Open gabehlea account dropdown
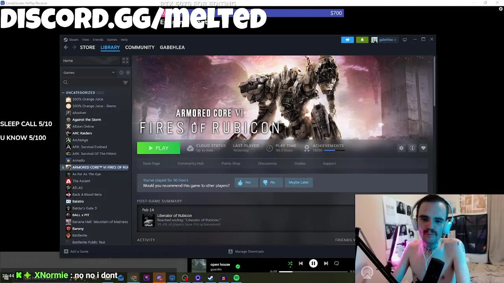The image size is (504, 283). [384, 40]
